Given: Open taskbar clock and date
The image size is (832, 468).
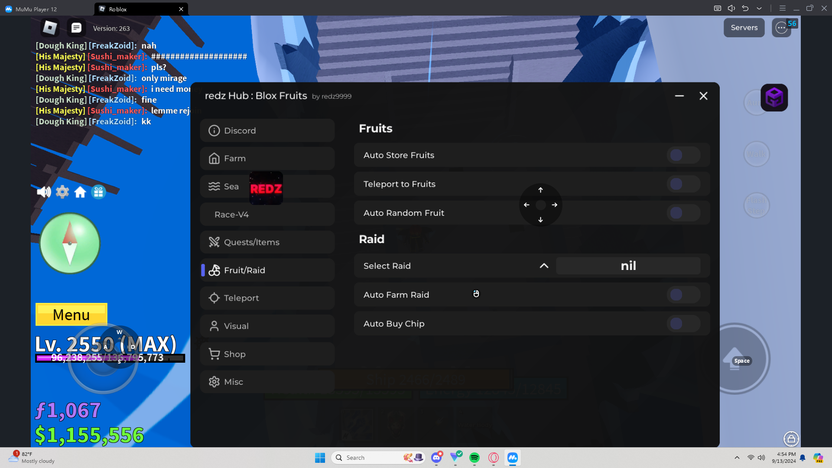Looking at the screenshot, I should tap(783, 458).
